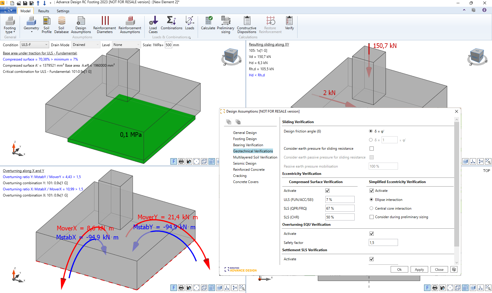Image resolution: width=492 pixels, height=293 pixels.
Task: Click zoom magnifier in bottom-right view toolbar
Action: pyautogui.click(x=488, y=288)
